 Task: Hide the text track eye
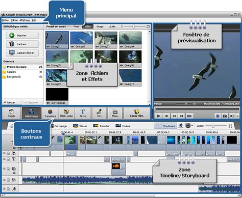coord(4,159)
